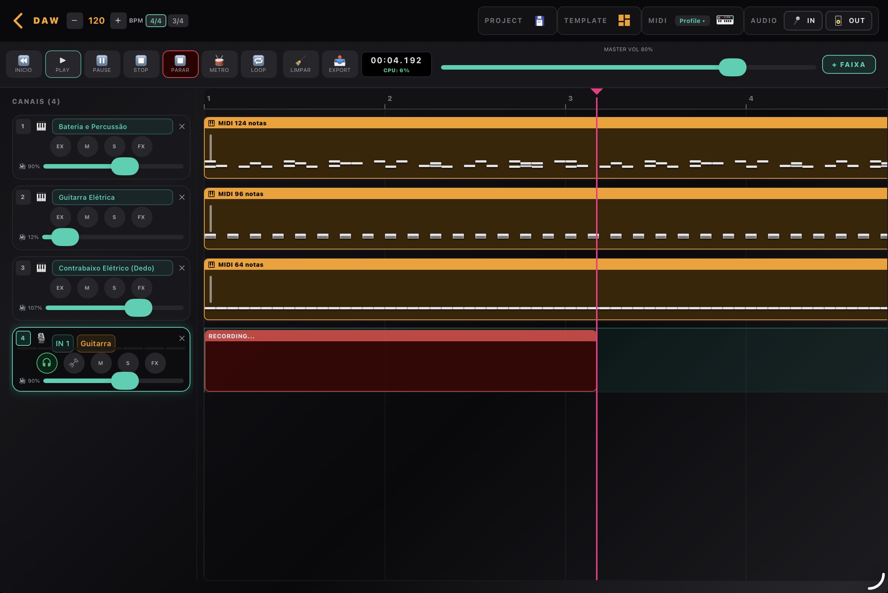
Task: Mute audio channel 4
Action: pos(101,363)
